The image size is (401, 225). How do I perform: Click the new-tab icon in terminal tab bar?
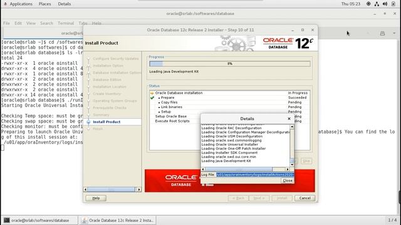pos(382,33)
